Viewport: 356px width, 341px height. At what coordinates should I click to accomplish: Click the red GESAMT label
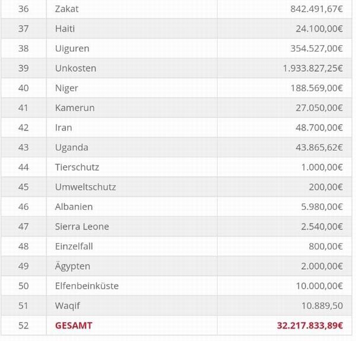74,326
